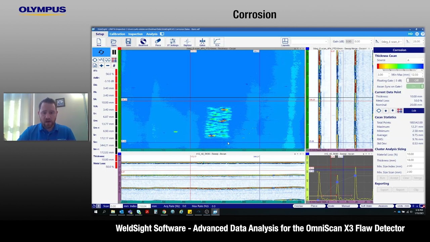Select the circular cursor tool under refresh
This screenshot has width=430, height=242.
coord(95,60)
